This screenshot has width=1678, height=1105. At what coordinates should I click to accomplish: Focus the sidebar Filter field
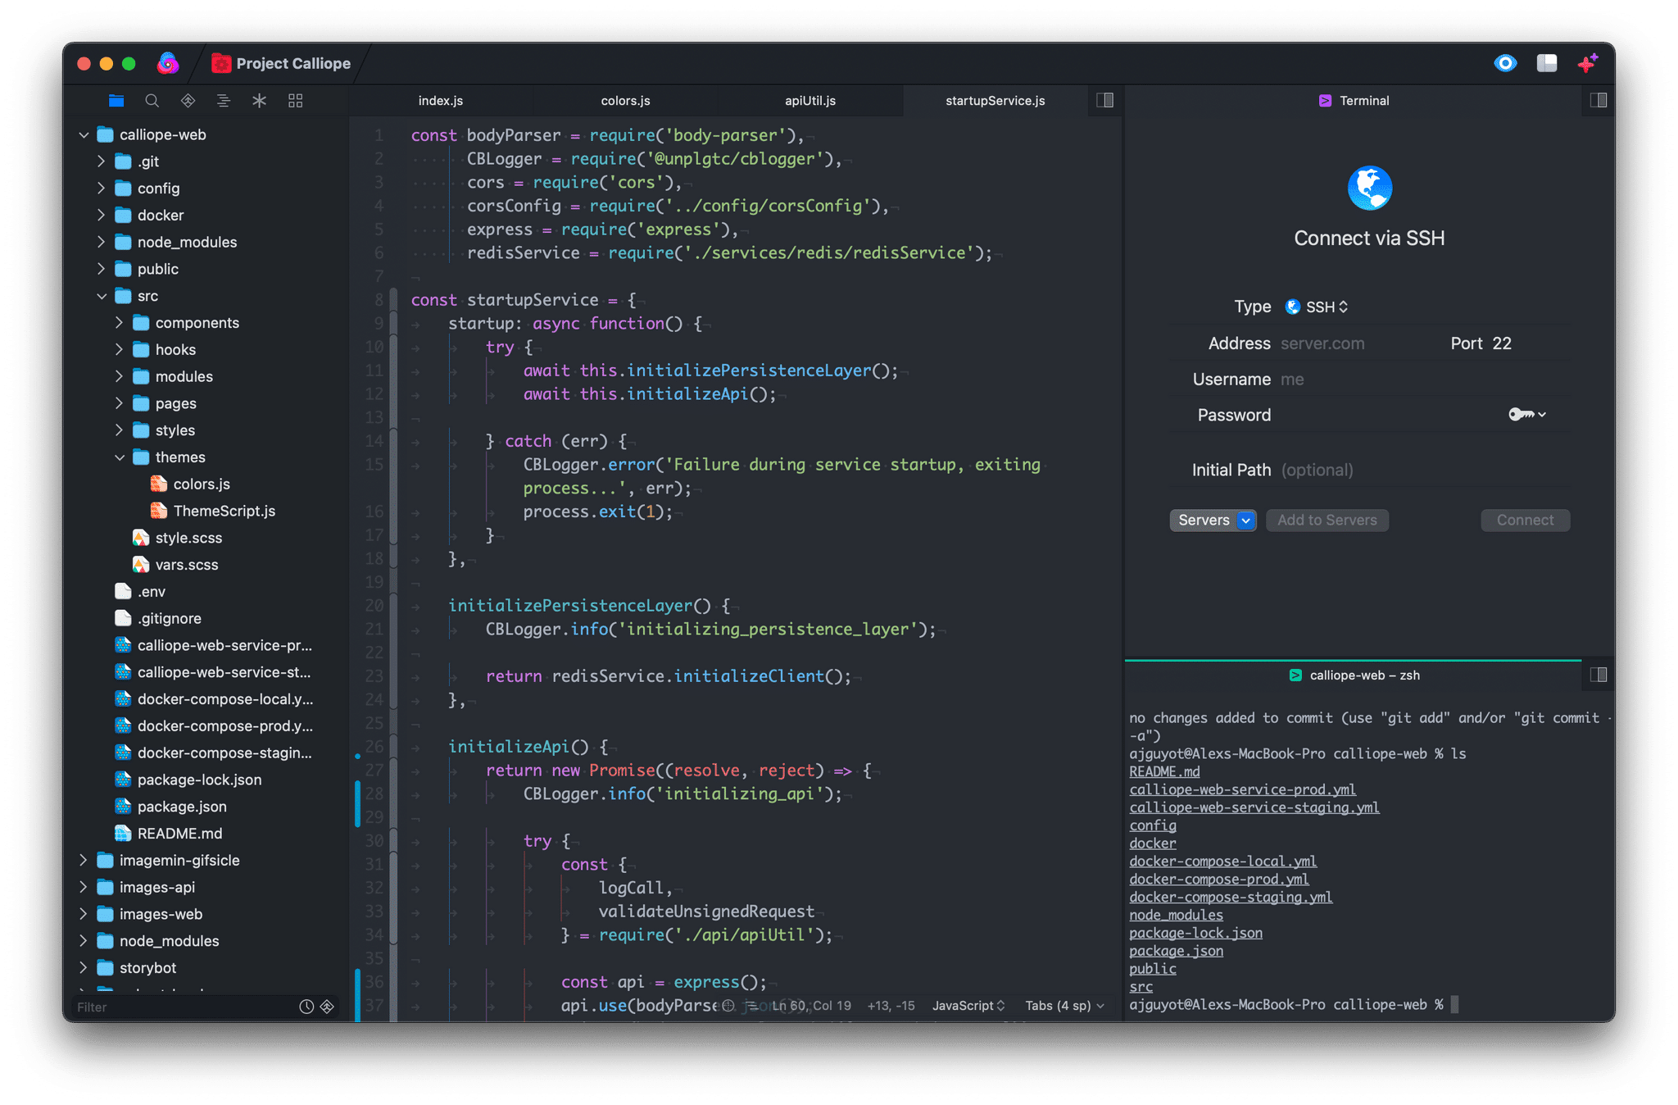tap(184, 1007)
